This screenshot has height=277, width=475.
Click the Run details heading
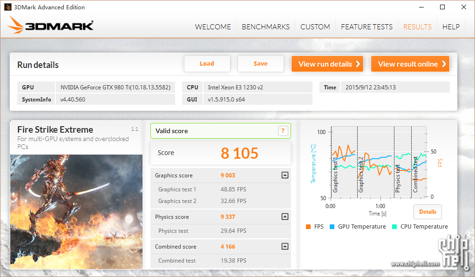[38, 65]
